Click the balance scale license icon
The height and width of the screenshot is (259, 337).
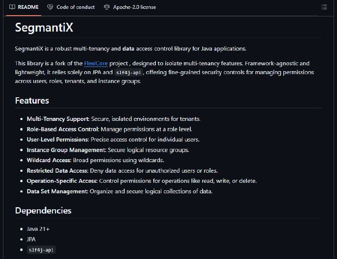(107, 7)
